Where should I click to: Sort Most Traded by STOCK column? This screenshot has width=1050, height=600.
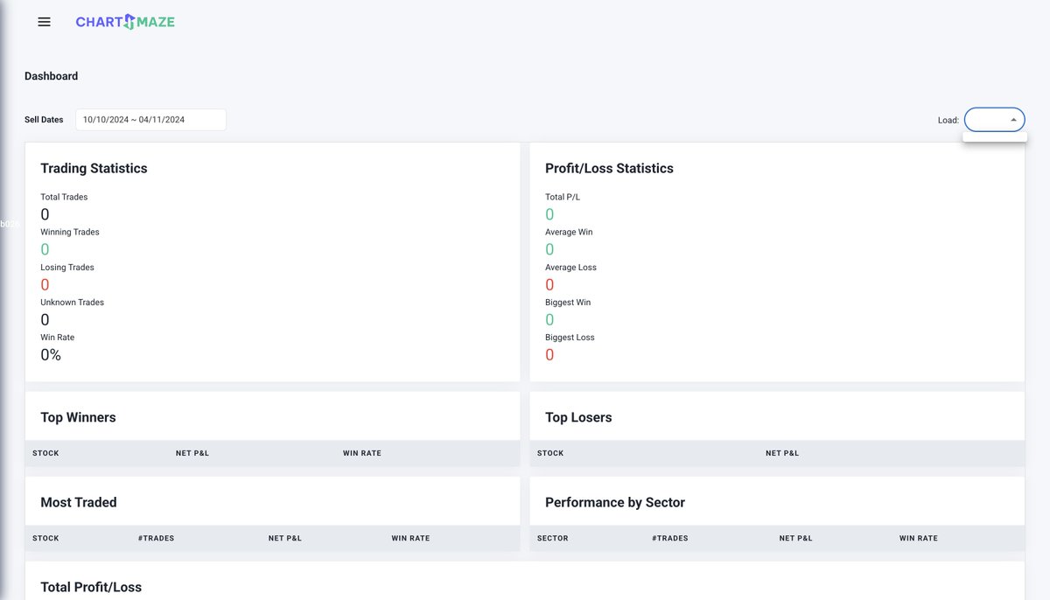point(45,538)
